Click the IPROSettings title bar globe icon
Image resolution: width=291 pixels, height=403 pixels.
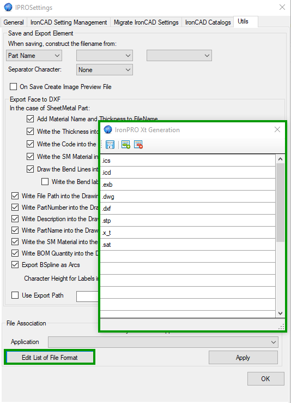click(x=8, y=7)
